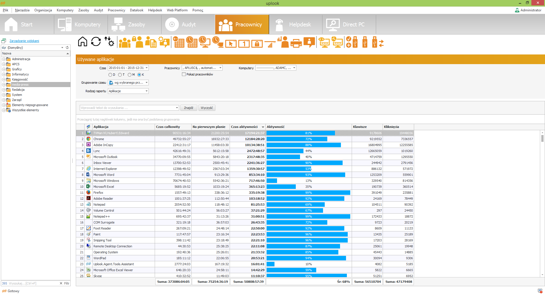Open the single USB stick icon
The height and width of the screenshot is (295, 545).
click(x=365, y=42)
